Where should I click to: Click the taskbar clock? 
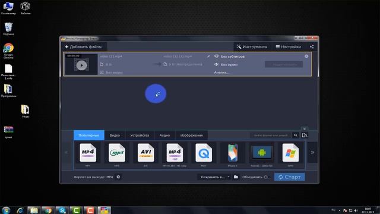[x=368, y=210]
